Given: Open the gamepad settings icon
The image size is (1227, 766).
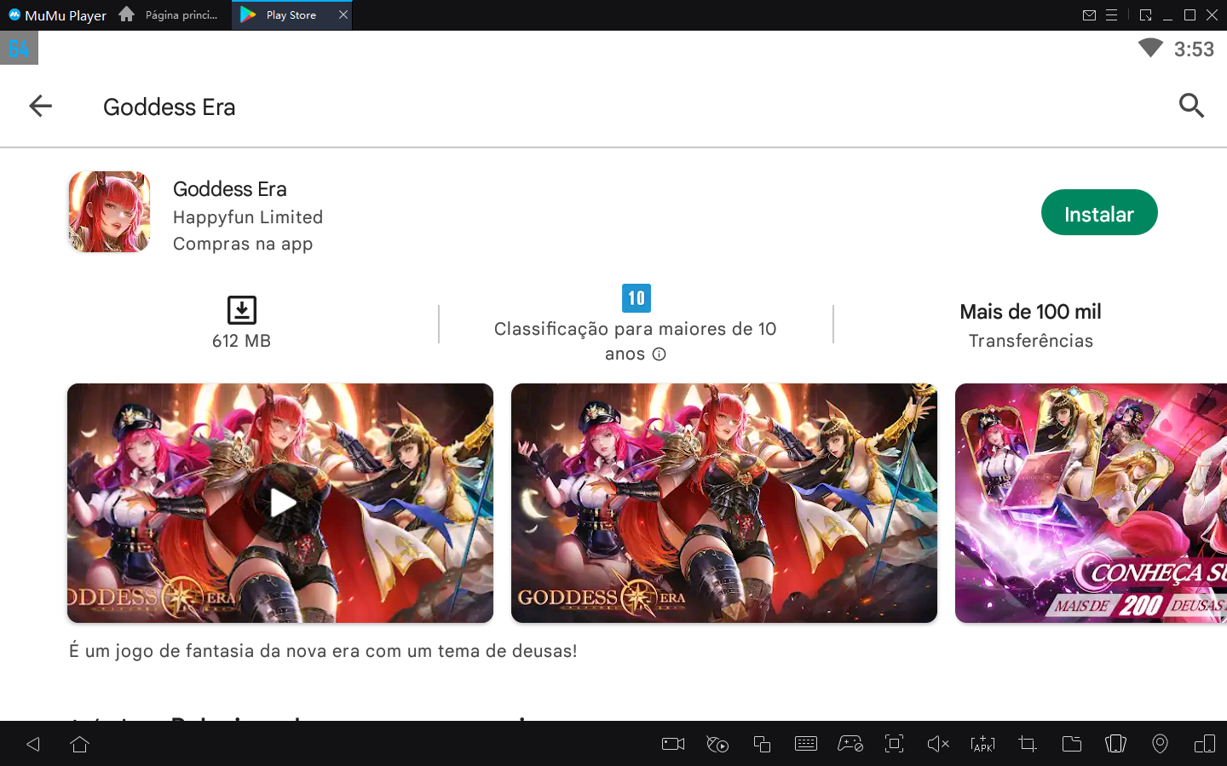Looking at the screenshot, I should [850, 744].
